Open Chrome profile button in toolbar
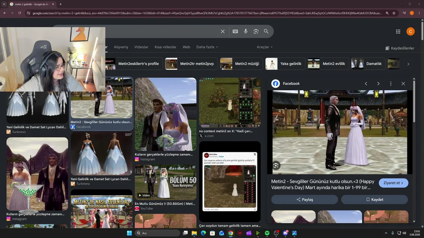The width and height of the screenshot is (424, 238). 412,13
